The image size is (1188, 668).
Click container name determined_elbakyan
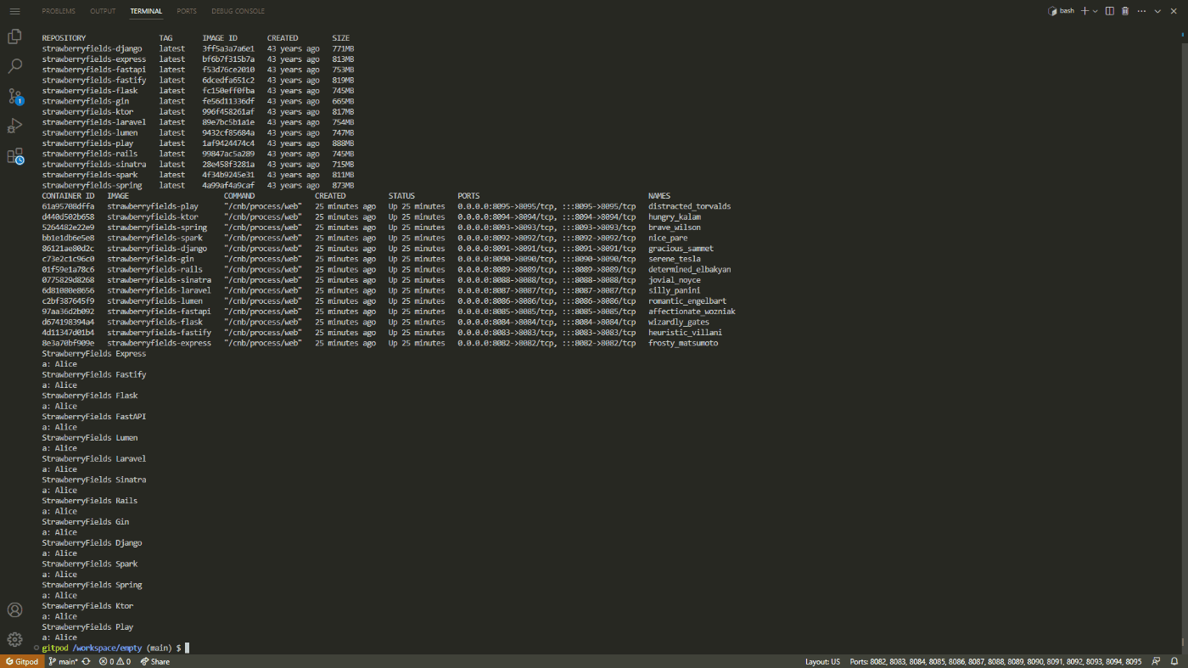click(689, 269)
